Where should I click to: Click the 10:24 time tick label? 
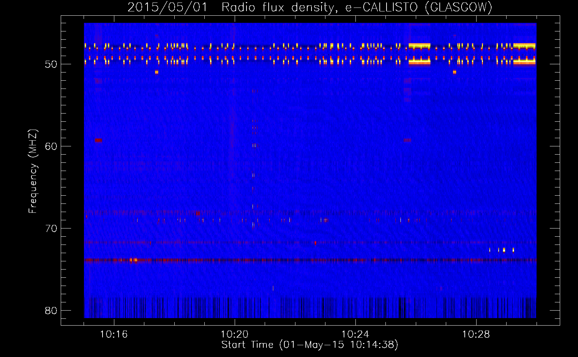click(x=355, y=335)
